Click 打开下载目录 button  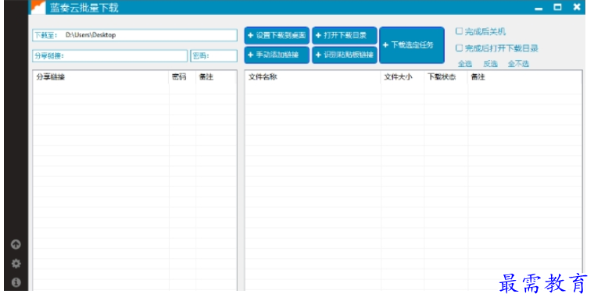[345, 36]
